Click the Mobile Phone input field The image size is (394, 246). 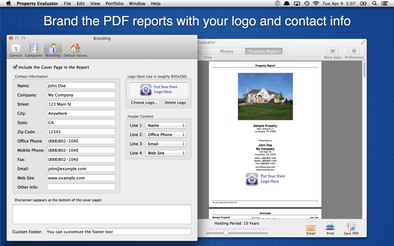[x=81, y=150]
